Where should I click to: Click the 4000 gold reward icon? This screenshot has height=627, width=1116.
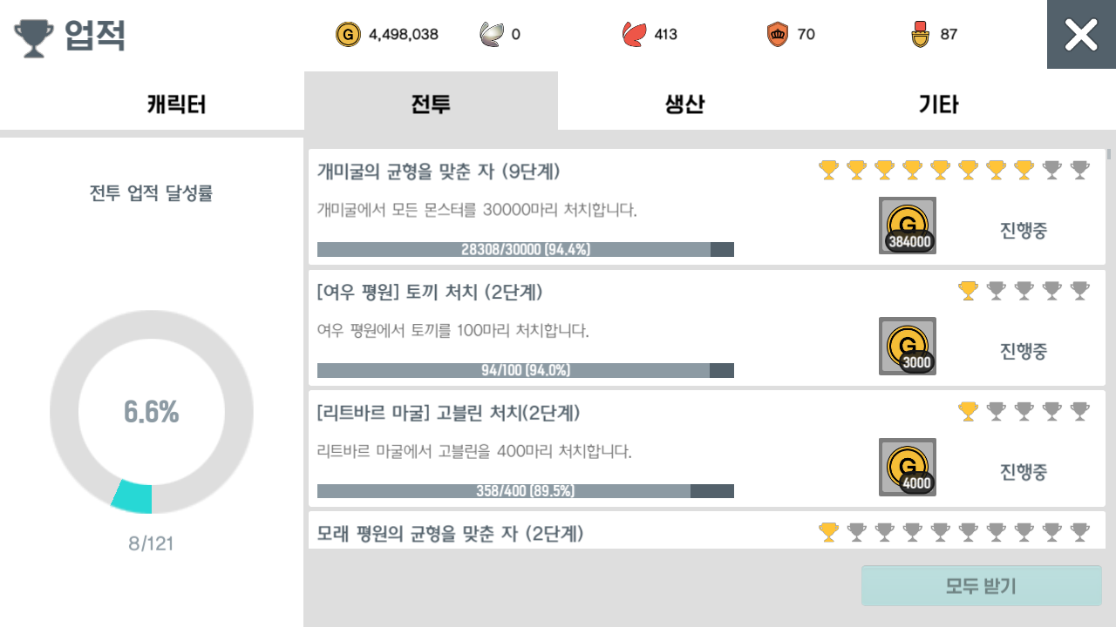tap(908, 467)
